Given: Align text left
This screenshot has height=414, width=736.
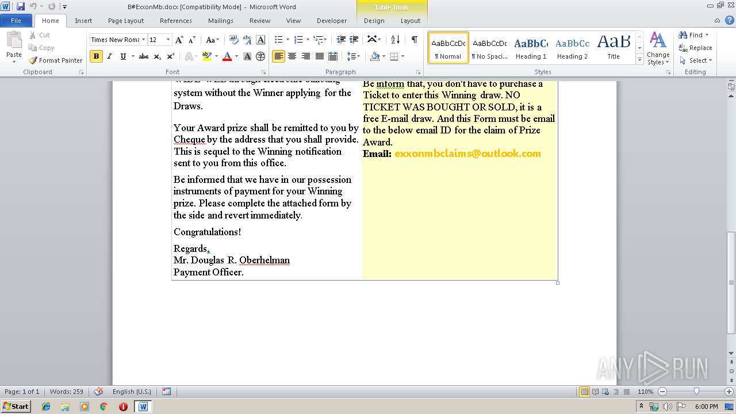Looking at the screenshot, I should [278, 56].
